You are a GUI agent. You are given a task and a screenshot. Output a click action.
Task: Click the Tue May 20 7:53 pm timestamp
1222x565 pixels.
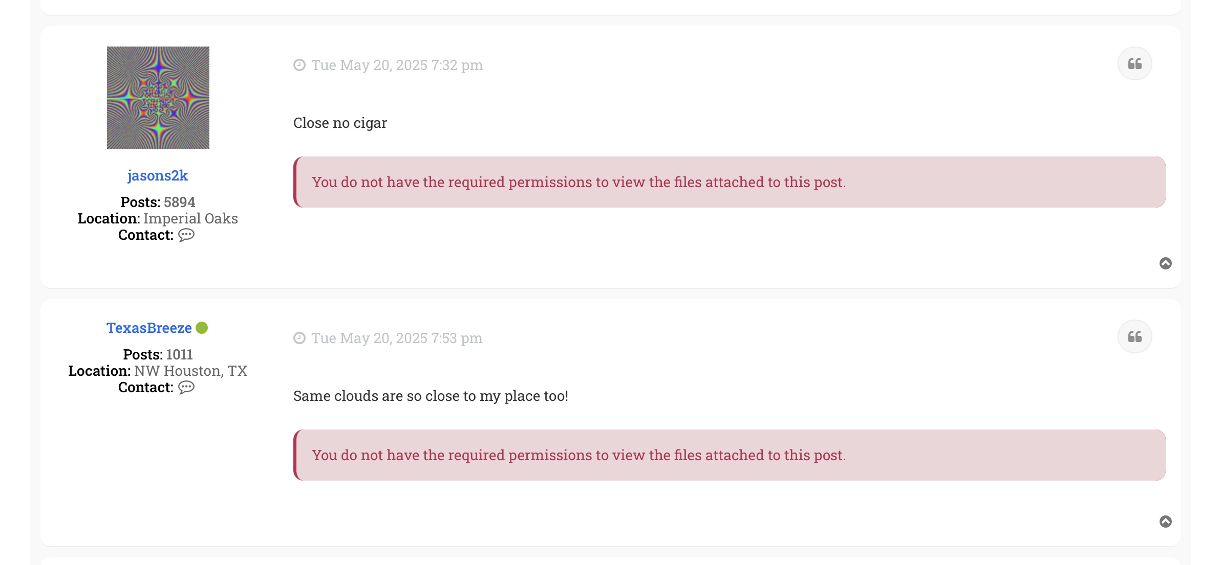tap(397, 338)
